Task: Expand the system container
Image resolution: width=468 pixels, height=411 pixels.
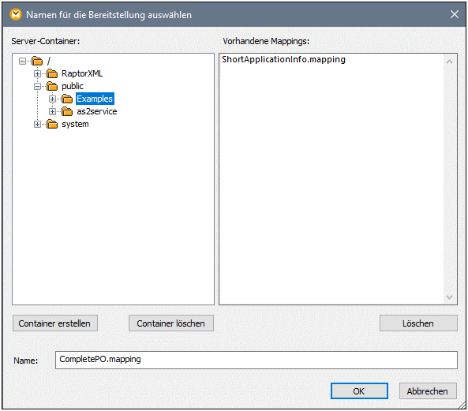Action: (x=37, y=124)
